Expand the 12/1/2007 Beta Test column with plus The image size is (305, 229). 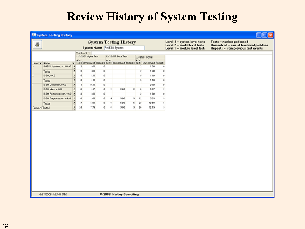(107, 60)
